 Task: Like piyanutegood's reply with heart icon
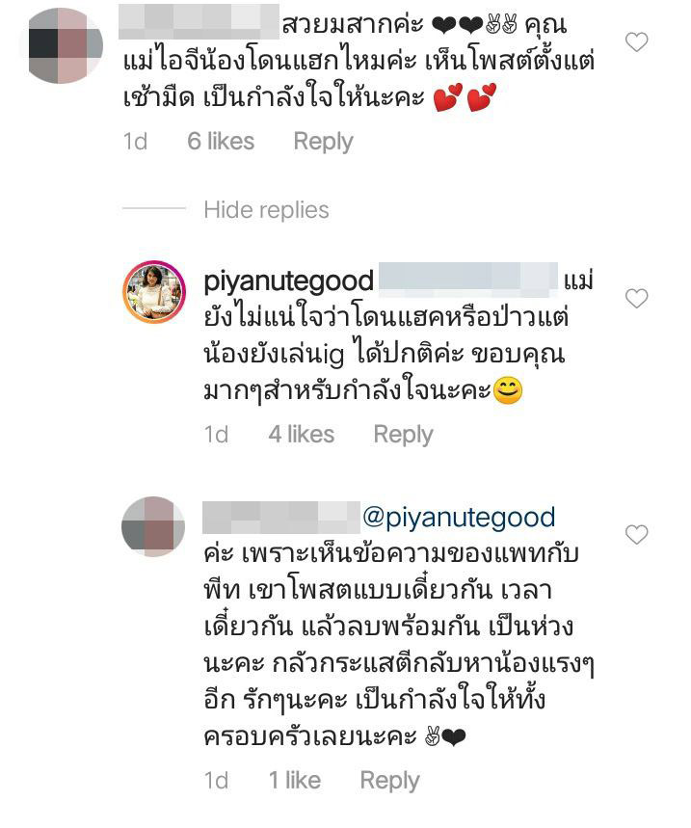(636, 299)
